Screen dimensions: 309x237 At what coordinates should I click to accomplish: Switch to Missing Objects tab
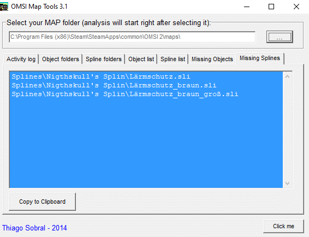pyautogui.click(x=212, y=59)
